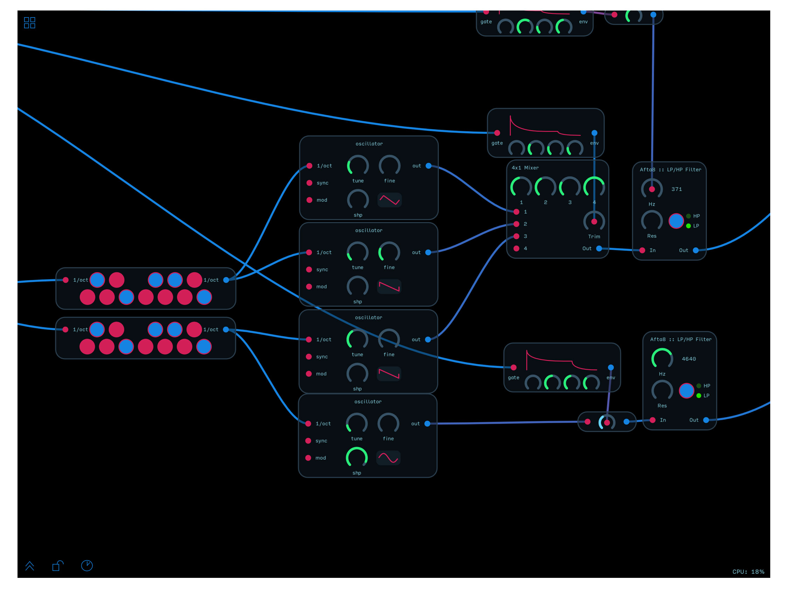Screen dimensions: 786x595
Task: Toggle HP/LP button on 4640 Hz filter
Action: click(x=687, y=391)
